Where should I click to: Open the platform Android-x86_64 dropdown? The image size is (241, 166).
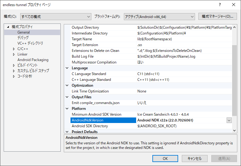(159, 16)
